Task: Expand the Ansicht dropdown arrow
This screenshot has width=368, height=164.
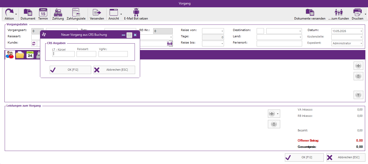Action: pos(121,14)
